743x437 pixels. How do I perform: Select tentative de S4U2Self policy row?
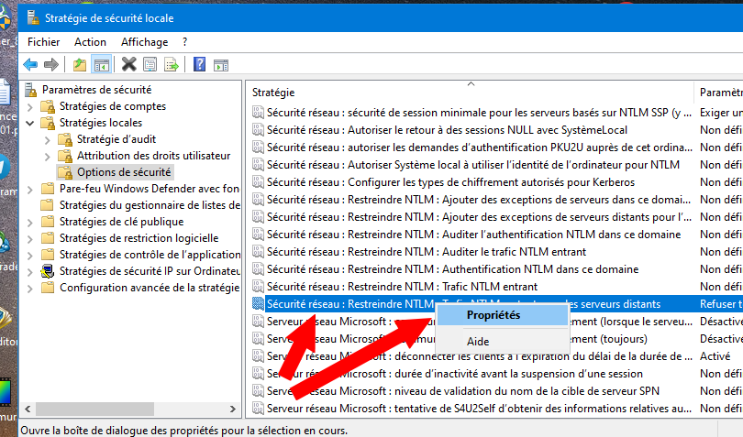pyautogui.click(x=479, y=408)
